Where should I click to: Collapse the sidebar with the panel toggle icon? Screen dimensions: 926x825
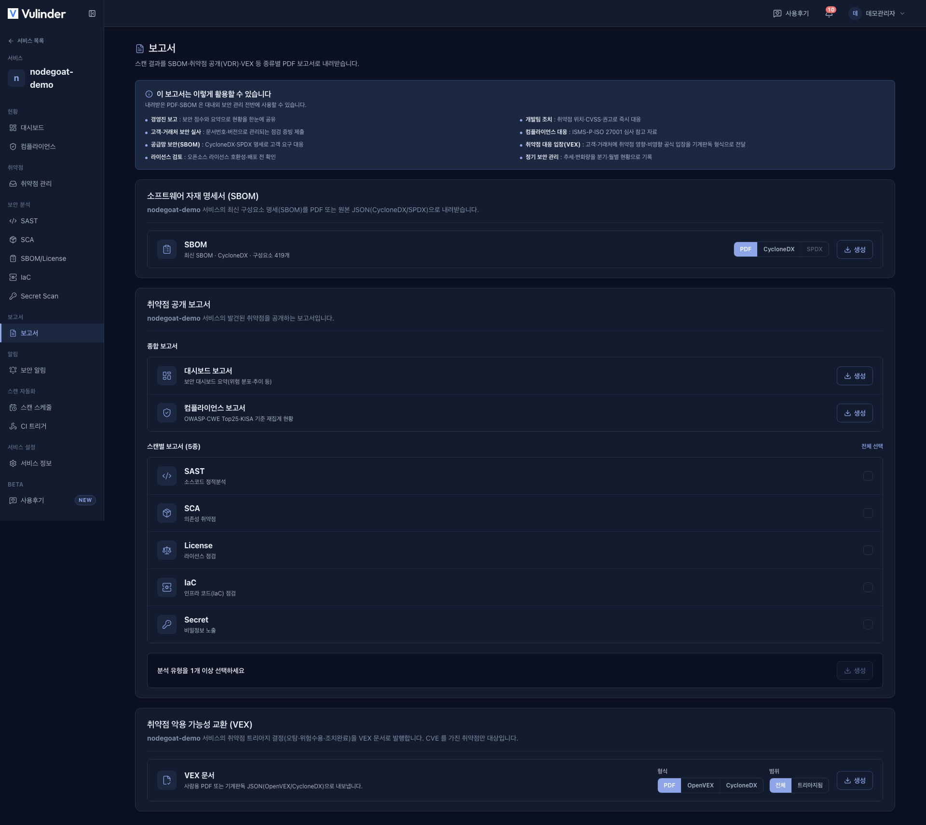(92, 14)
